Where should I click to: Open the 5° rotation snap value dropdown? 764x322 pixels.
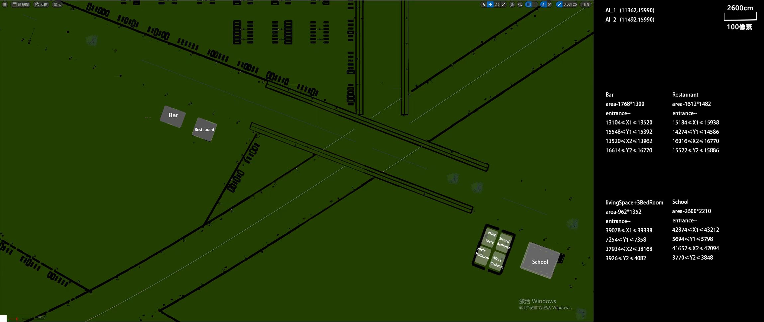pyautogui.click(x=549, y=4)
